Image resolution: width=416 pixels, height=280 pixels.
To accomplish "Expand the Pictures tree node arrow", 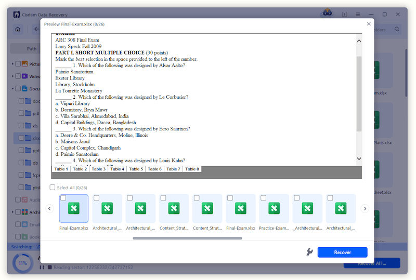I will (12, 63).
